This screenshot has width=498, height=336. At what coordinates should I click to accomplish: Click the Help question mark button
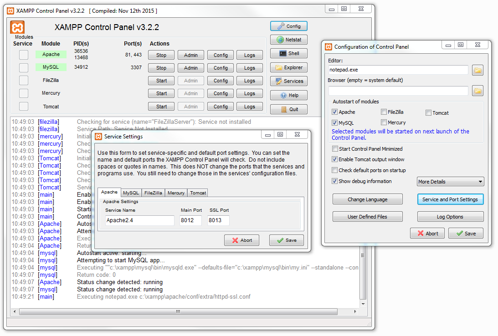click(289, 95)
